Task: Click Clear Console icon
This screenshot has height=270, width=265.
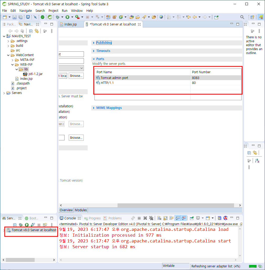Action: tap(159, 218)
